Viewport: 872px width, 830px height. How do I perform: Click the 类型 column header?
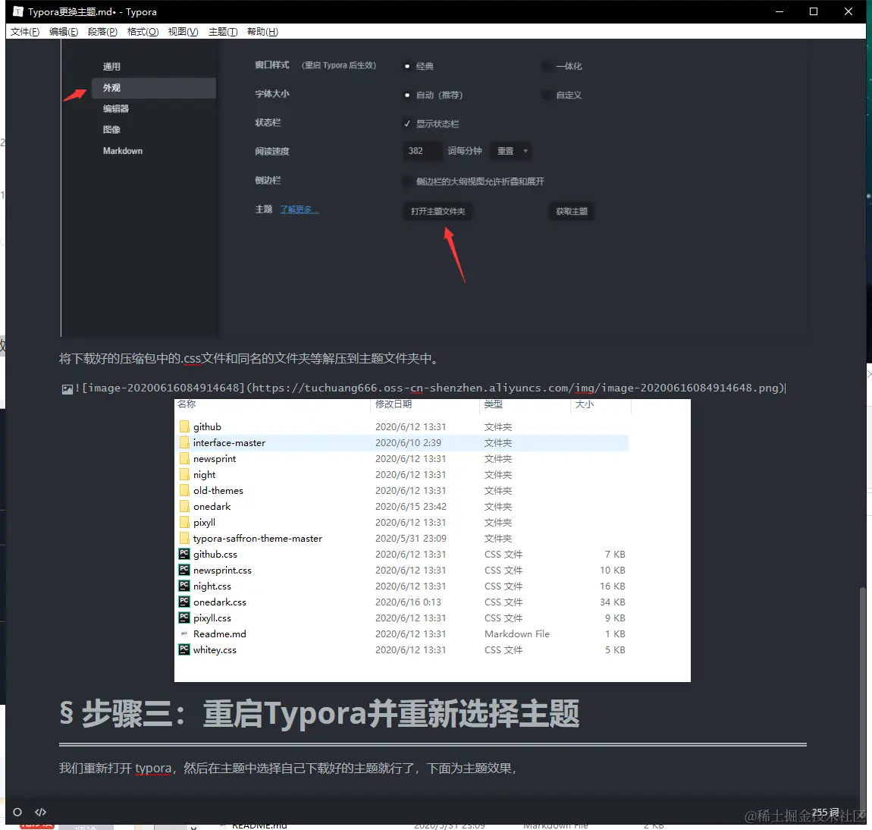coord(494,404)
